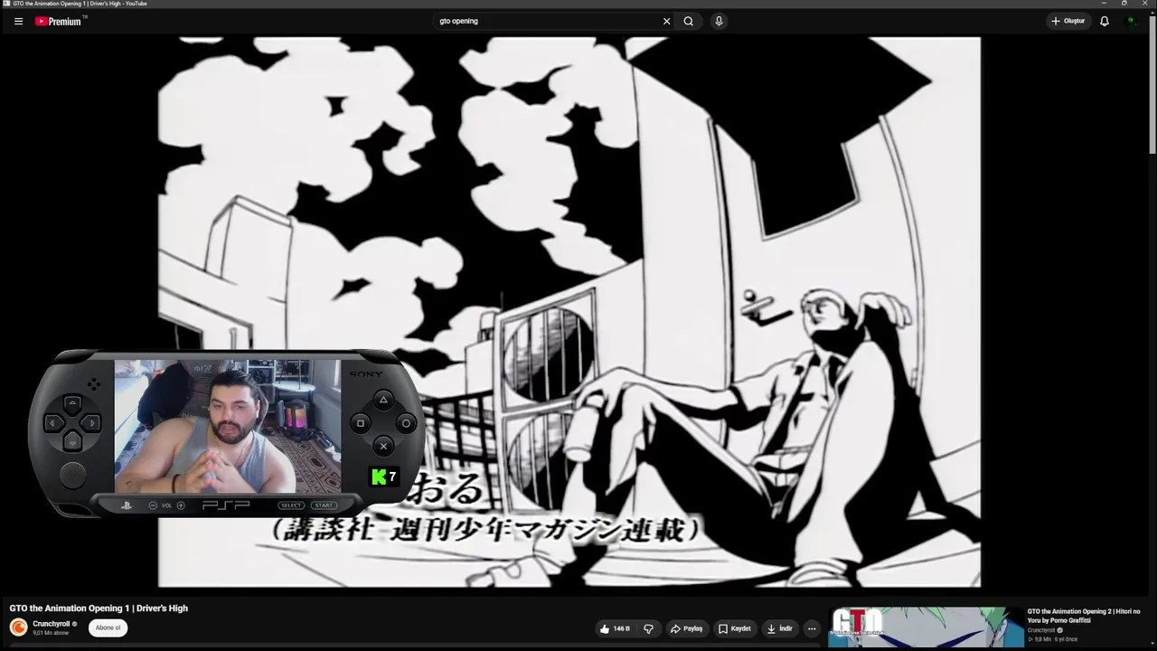The width and height of the screenshot is (1157, 651).
Task: Open the GTO Opening 2 recommended thumbnail
Action: click(x=927, y=627)
